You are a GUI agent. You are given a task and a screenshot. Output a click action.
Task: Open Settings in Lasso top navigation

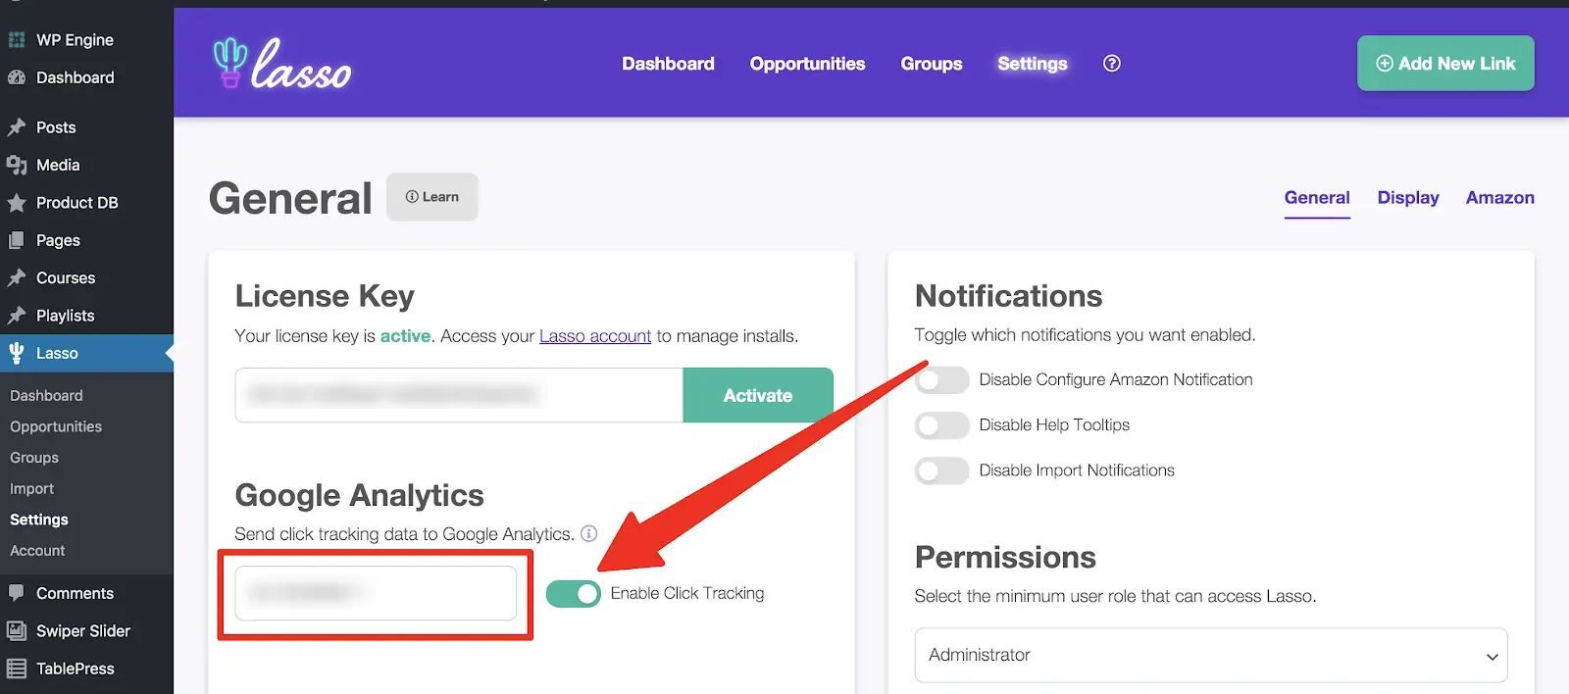click(x=1033, y=64)
